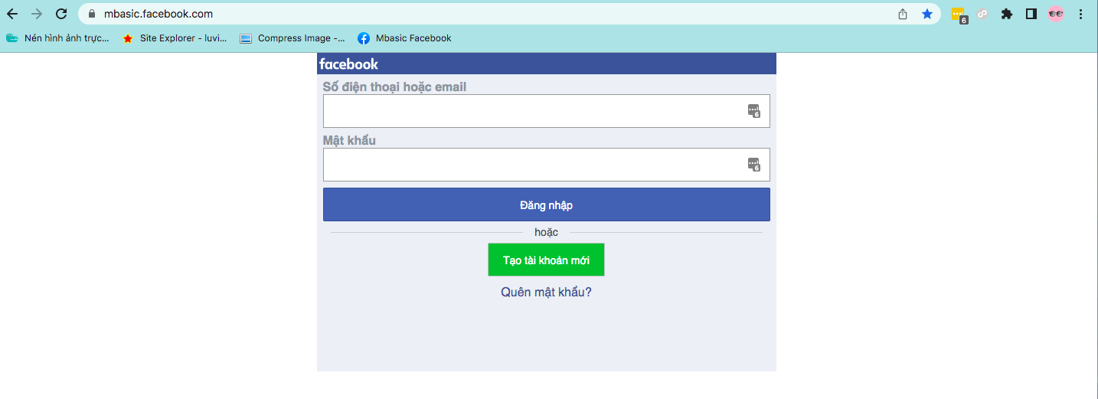Click the browser forward arrow
Screen dimensions: 1098x399
37,14
